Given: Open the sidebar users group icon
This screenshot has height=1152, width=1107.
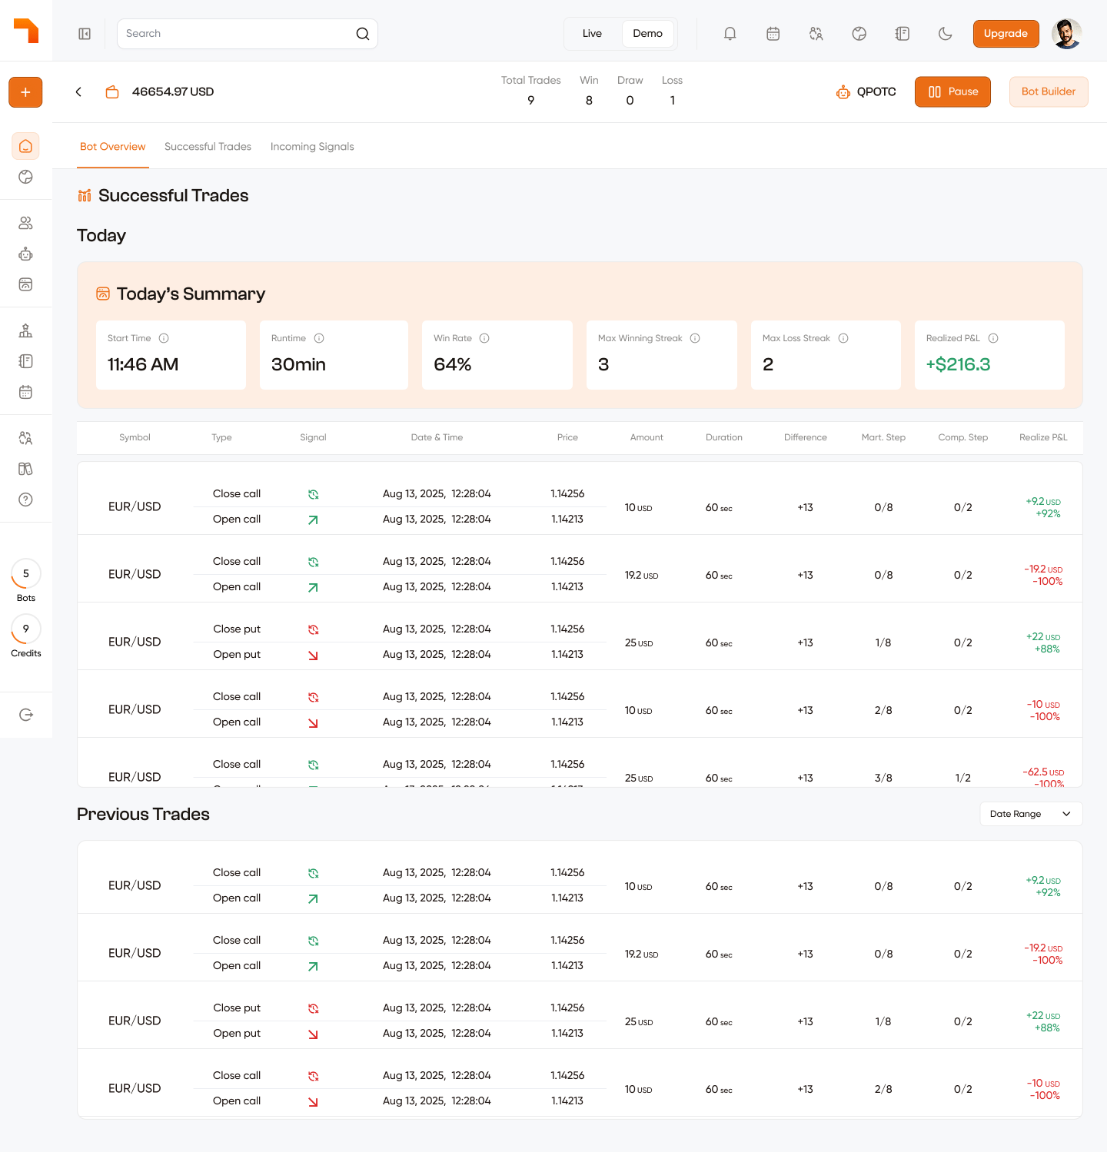Looking at the screenshot, I should pos(25,223).
